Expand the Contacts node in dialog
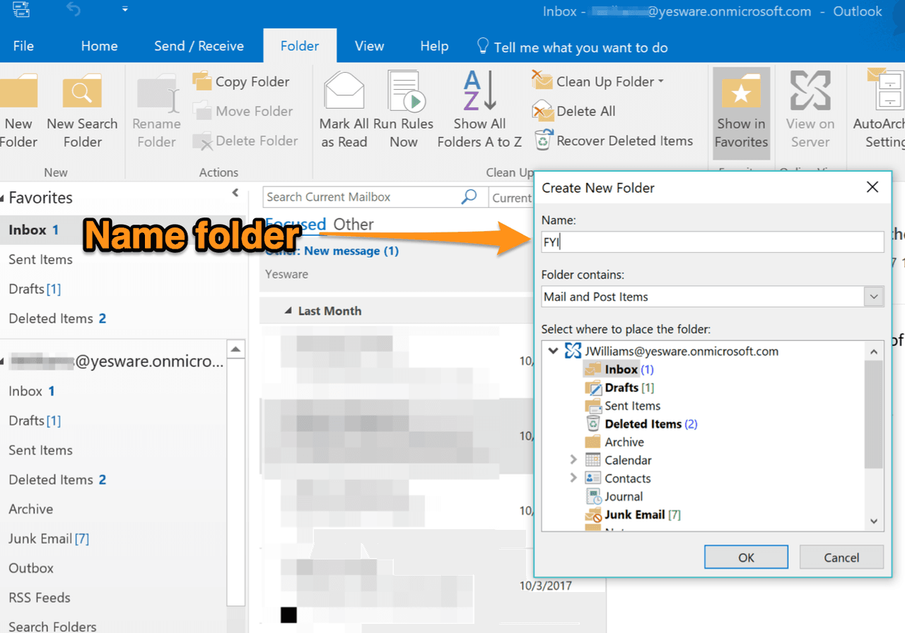Image resolution: width=905 pixels, height=633 pixels. [573, 479]
